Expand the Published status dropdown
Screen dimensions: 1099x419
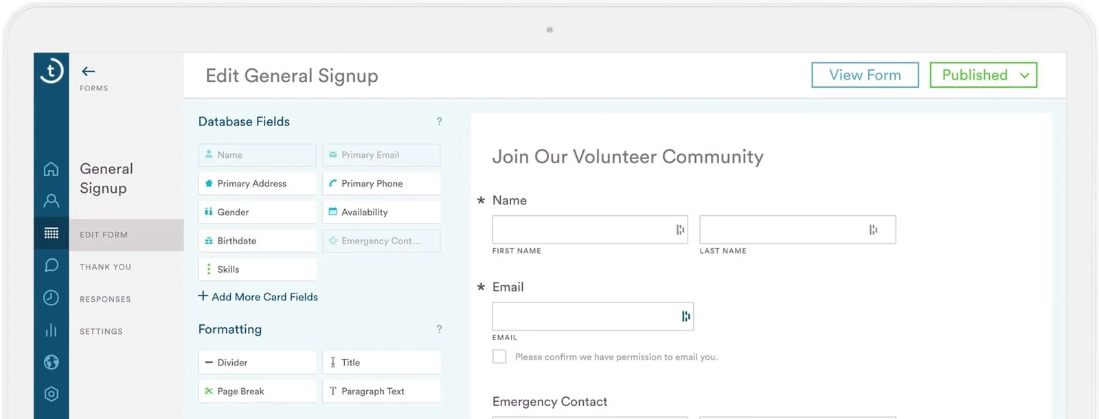click(983, 75)
